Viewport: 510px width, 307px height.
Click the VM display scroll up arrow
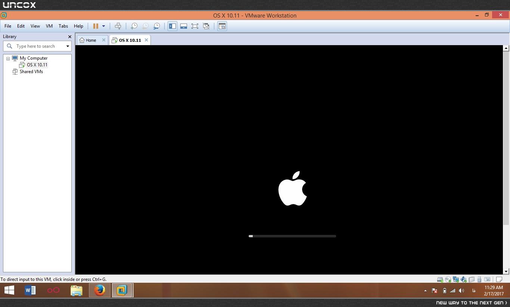tap(506, 48)
